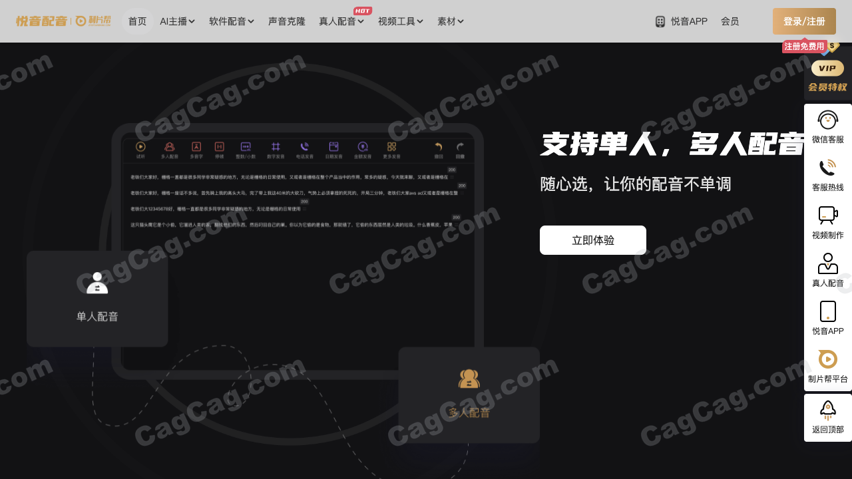This screenshot has height=479, width=852.
Task: Click the 制片帮 logo in the header
Action: pos(93,21)
